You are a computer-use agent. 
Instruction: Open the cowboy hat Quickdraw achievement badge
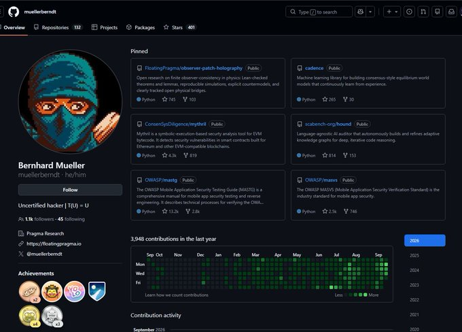point(52,292)
